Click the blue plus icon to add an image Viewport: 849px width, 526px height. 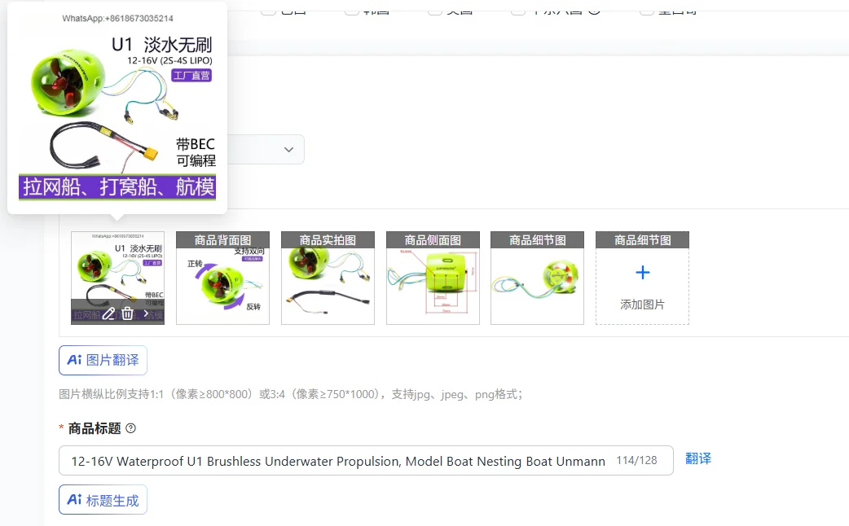coord(642,272)
